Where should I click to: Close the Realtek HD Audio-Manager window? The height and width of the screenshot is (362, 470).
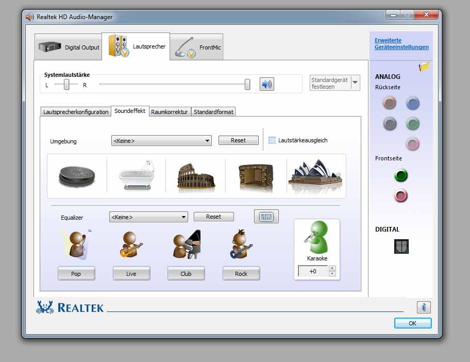[426, 14]
